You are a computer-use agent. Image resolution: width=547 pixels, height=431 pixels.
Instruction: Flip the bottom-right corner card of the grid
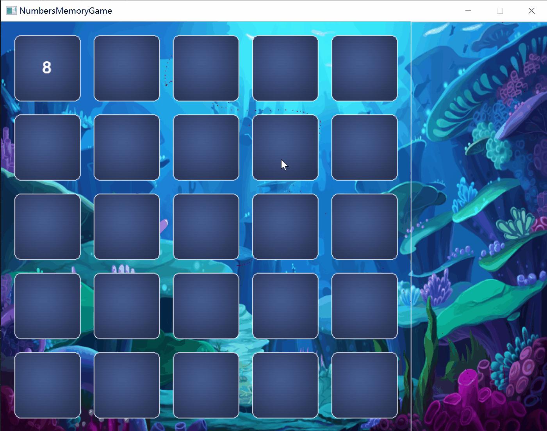click(x=364, y=385)
